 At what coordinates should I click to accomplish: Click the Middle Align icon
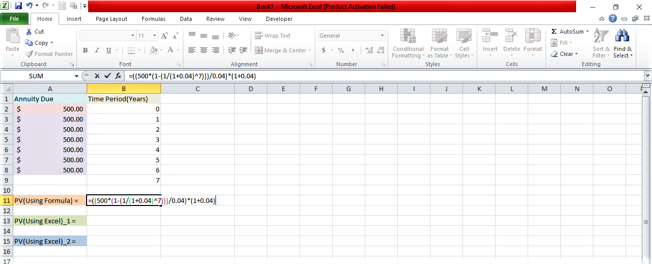pyautogui.click(x=204, y=36)
